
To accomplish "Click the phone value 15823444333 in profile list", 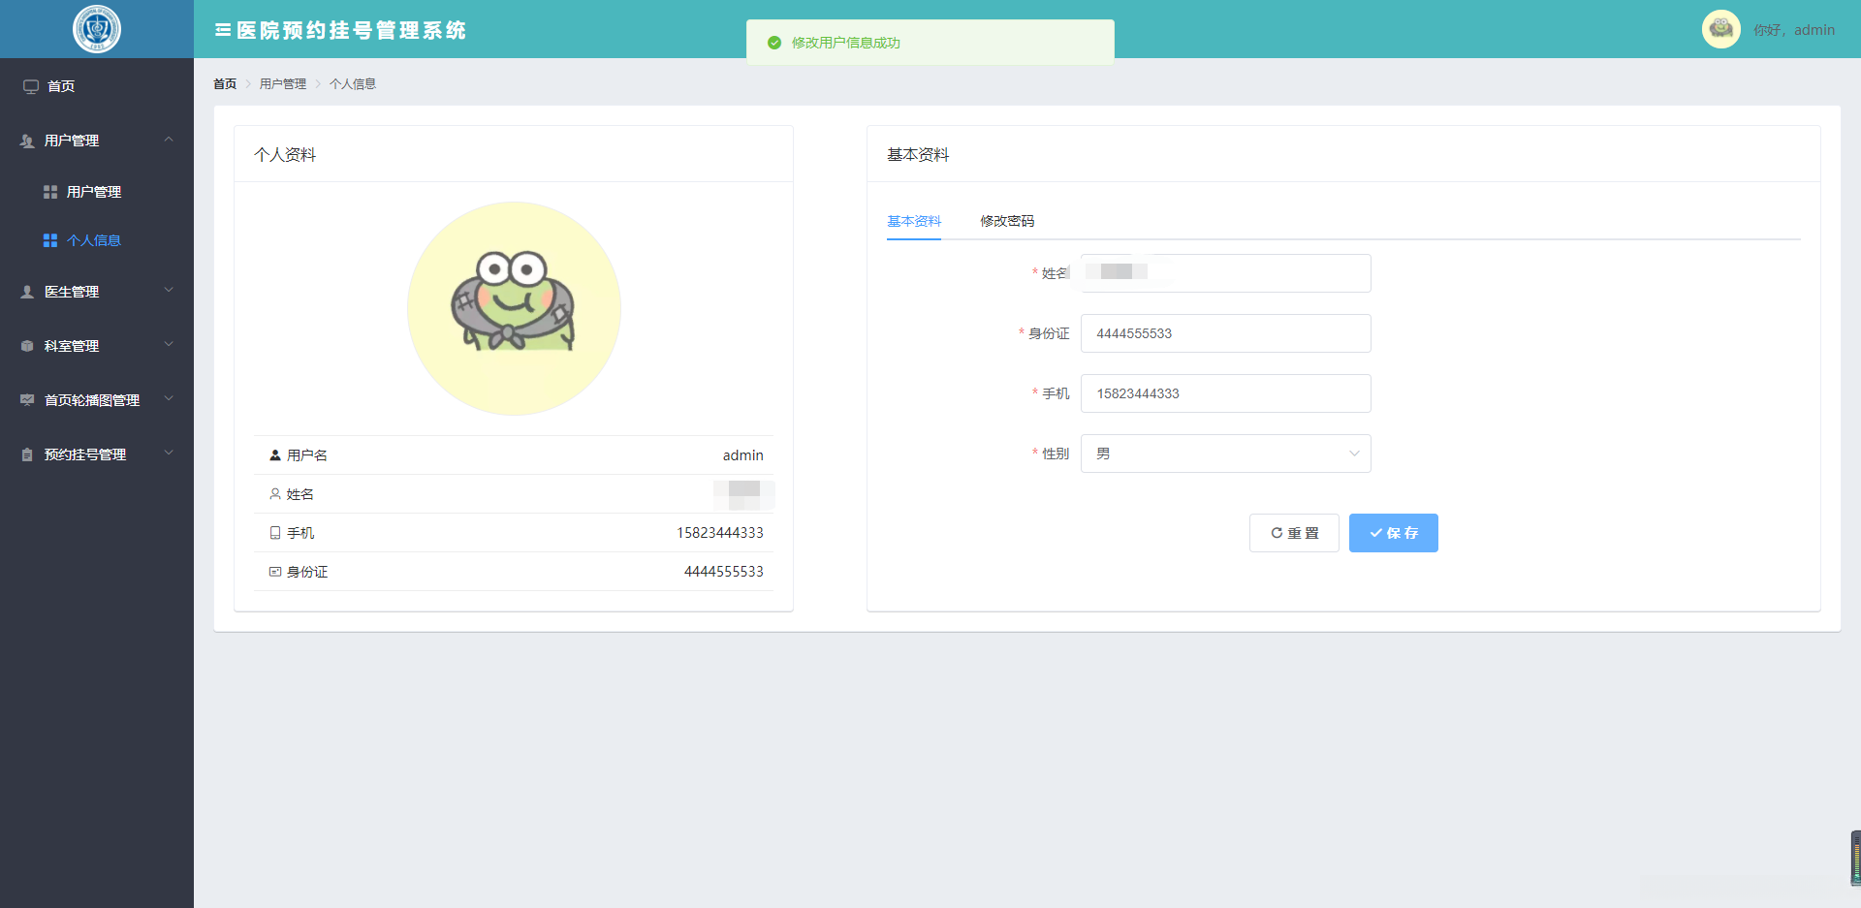I will click(x=720, y=533).
